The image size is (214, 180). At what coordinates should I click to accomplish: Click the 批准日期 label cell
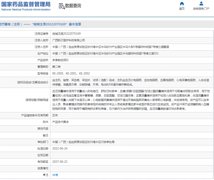tap(25, 149)
